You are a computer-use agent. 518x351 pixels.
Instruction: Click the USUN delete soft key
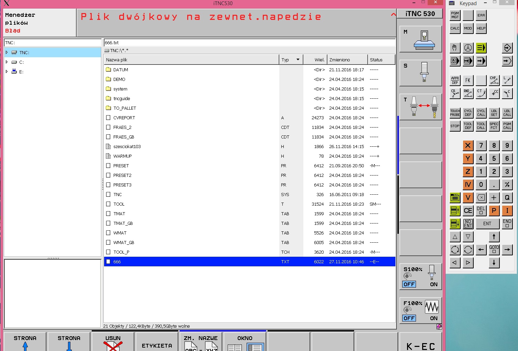113,342
